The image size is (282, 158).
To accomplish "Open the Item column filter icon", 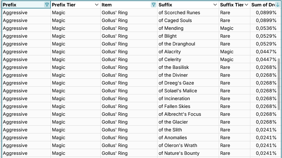I will click(153, 5).
